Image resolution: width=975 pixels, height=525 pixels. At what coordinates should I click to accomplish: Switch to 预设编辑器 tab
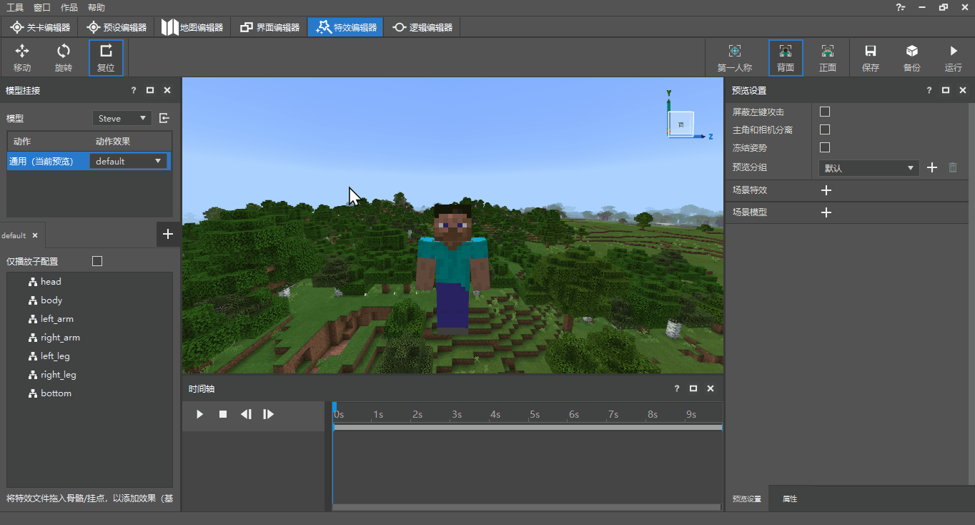tap(117, 27)
